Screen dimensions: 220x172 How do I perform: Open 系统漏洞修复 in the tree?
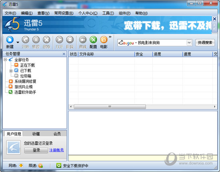tap(25, 81)
